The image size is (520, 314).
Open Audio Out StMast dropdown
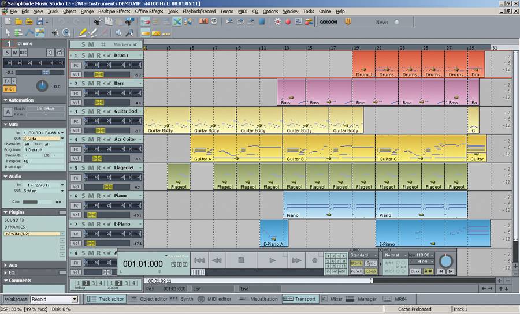point(62,191)
